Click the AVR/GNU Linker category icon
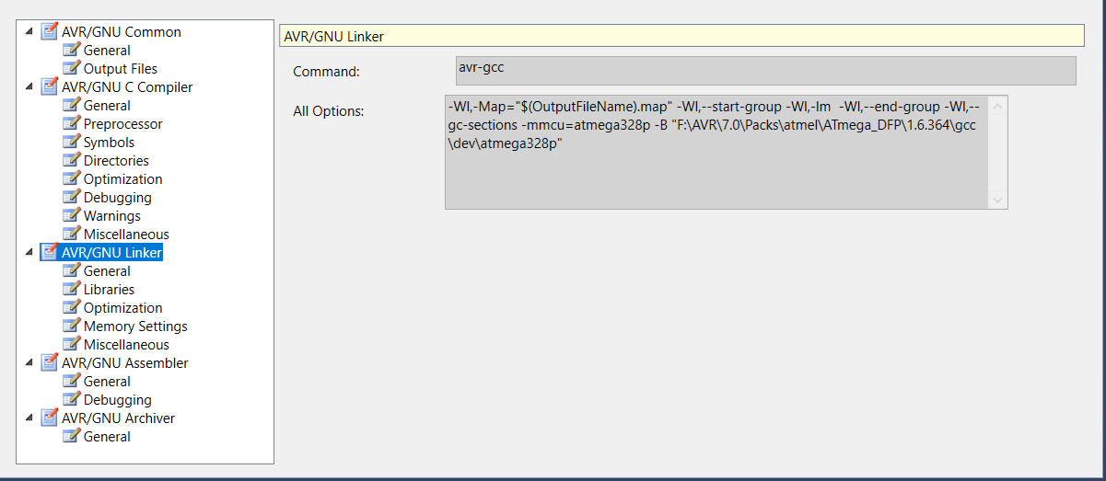Screen dimensions: 1106x481 point(49,252)
